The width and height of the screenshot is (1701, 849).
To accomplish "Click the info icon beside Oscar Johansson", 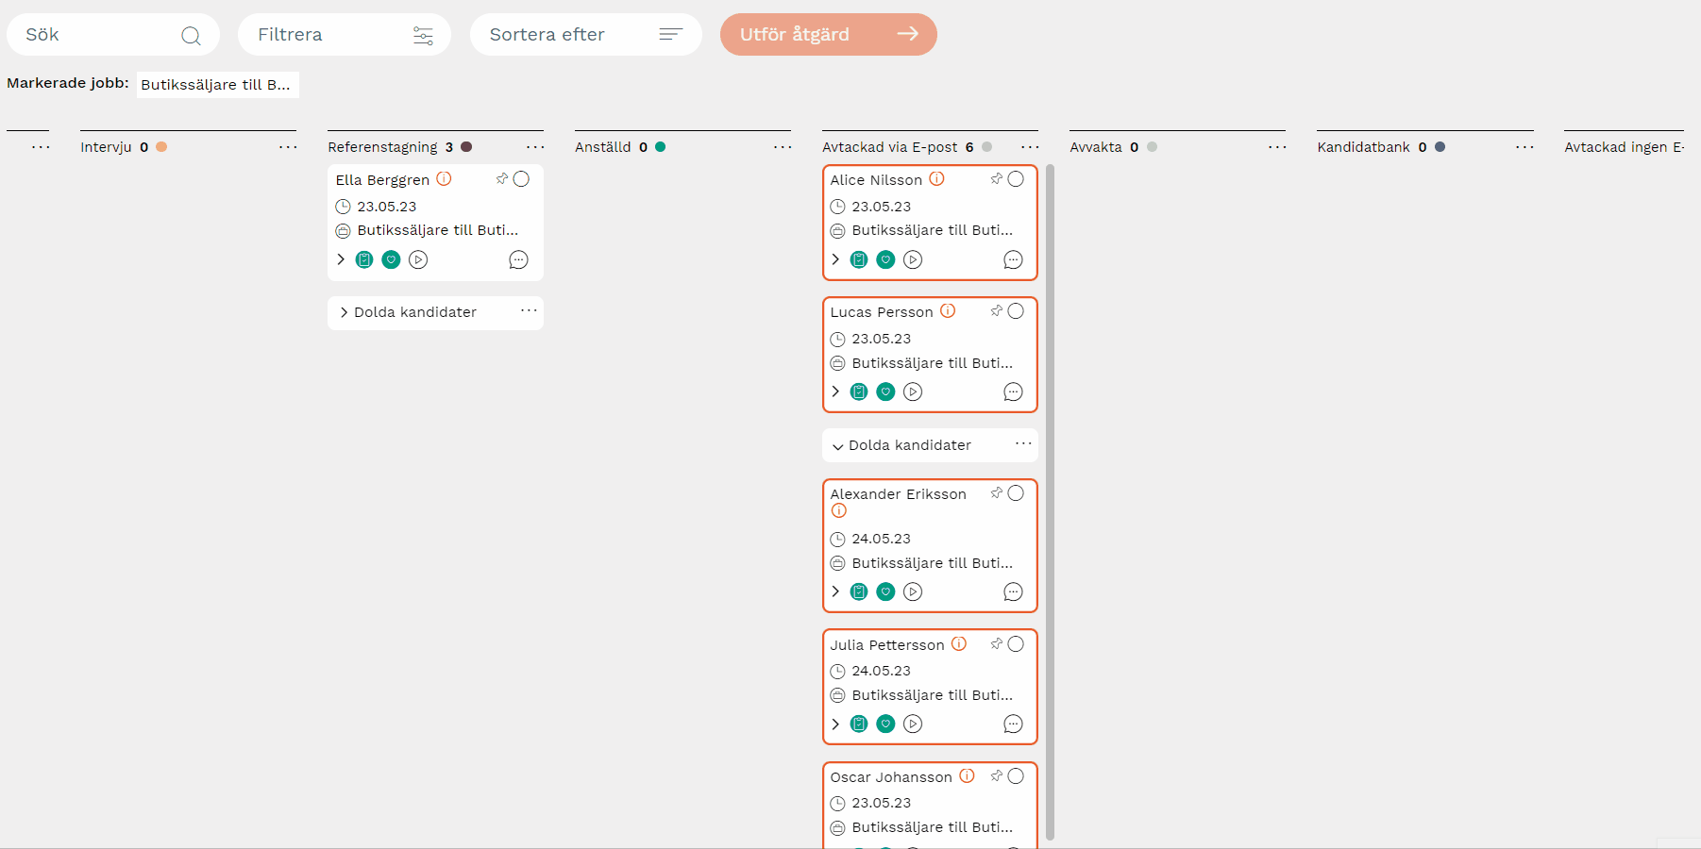I will [967, 775].
